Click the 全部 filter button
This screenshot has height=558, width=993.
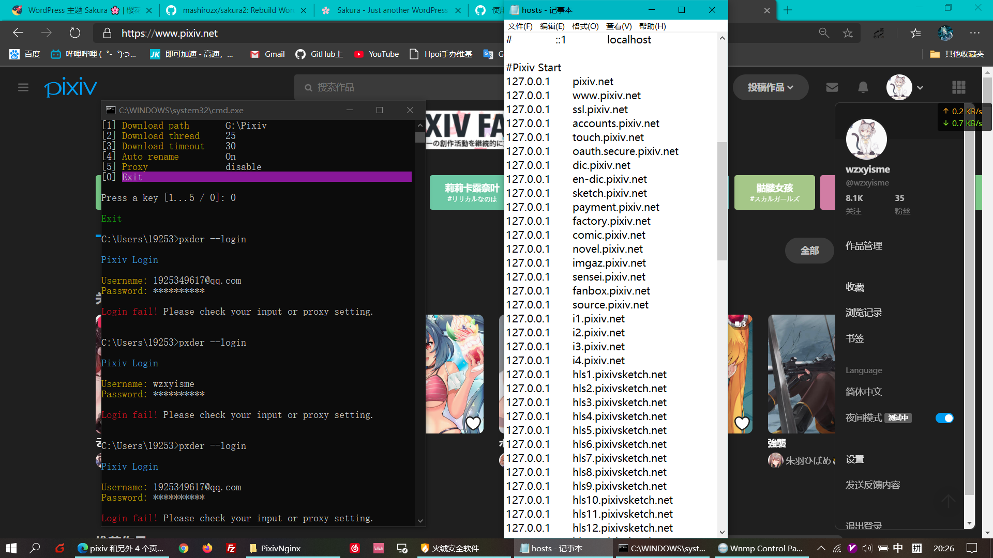click(809, 250)
